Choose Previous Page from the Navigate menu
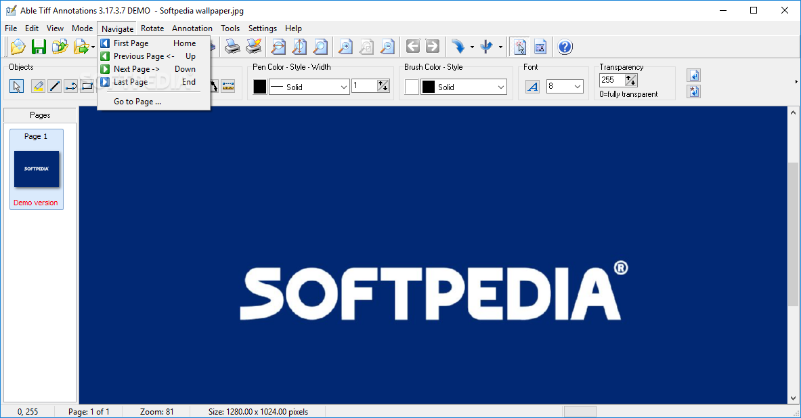The image size is (801, 418). coord(154,56)
